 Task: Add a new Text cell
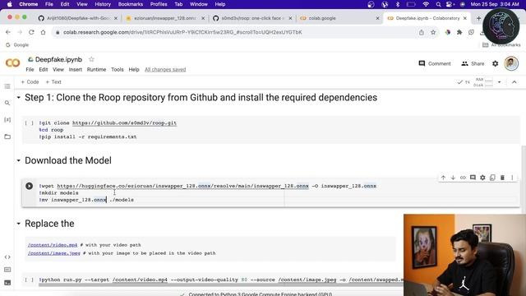pos(53,82)
